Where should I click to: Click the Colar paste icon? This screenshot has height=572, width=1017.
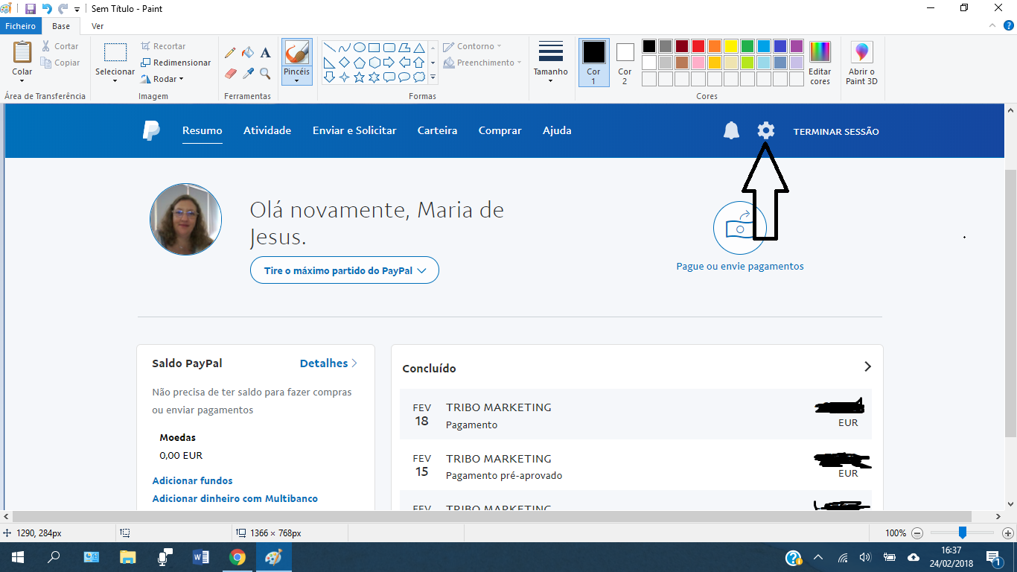point(22,52)
